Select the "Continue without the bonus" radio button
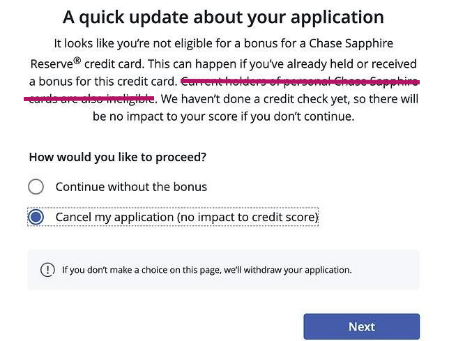The width and height of the screenshot is (472, 341). [36, 187]
